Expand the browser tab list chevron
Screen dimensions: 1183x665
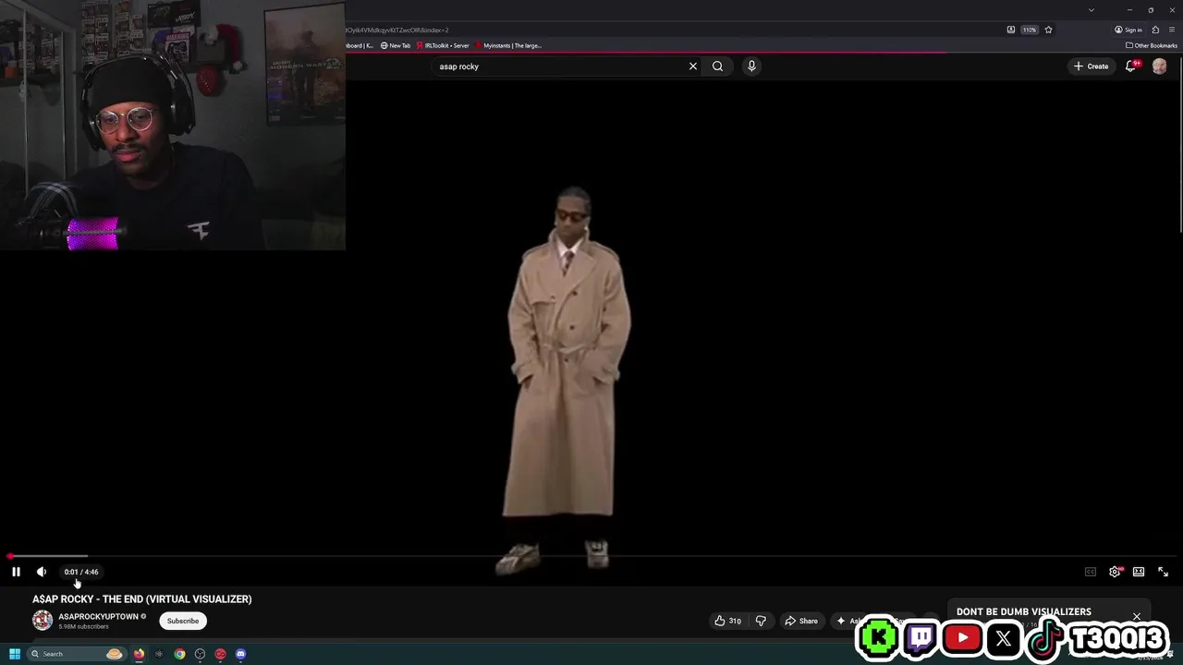(1092, 10)
